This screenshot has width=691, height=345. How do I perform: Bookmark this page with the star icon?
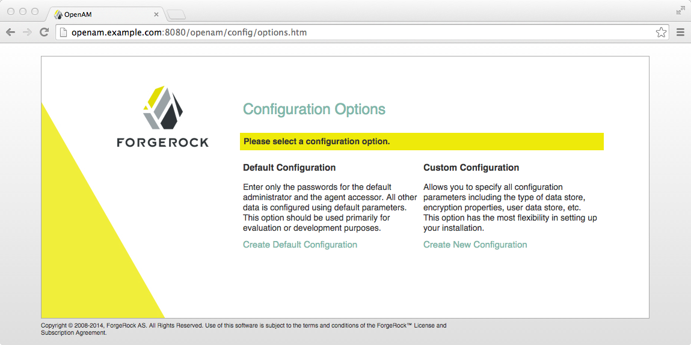pyautogui.click(x=661, y=32)
